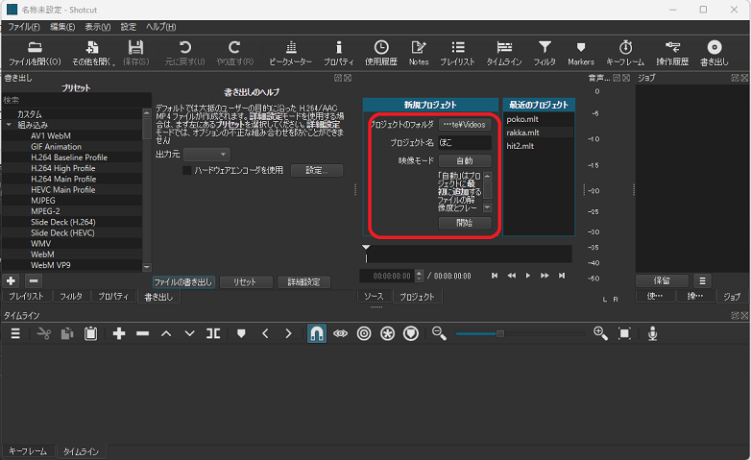Open the ヘルプ(H) menu

pos(161,27)
